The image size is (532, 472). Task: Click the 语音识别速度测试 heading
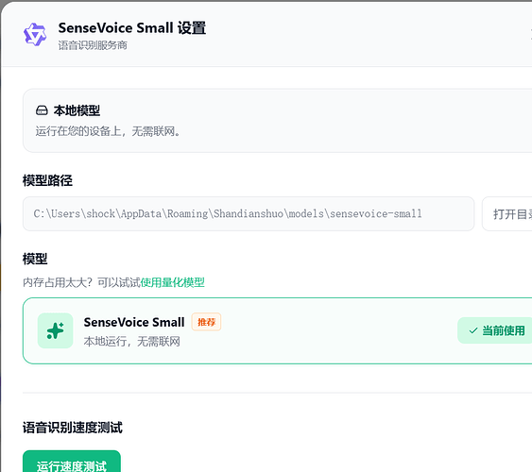(x=72, y=428)
